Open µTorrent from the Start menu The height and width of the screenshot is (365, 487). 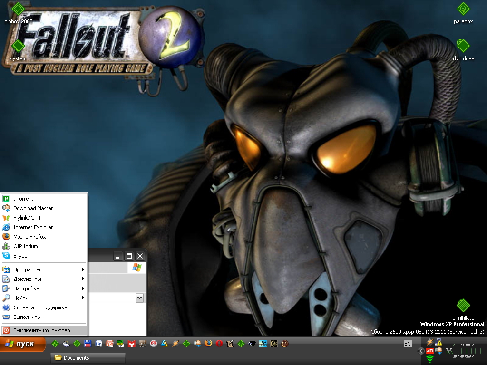(44, 199)
